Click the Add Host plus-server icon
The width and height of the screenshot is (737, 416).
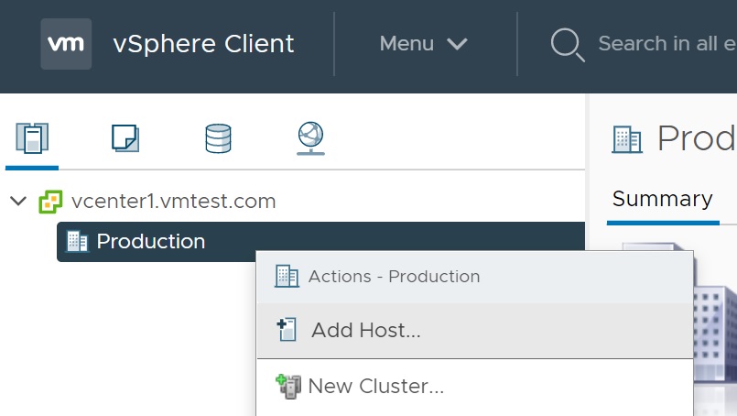pos(287,330)
